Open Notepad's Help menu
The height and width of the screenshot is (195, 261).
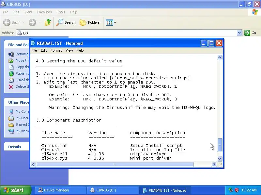80,50
